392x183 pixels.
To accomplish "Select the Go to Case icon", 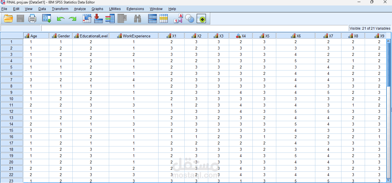I will point(87,19).
